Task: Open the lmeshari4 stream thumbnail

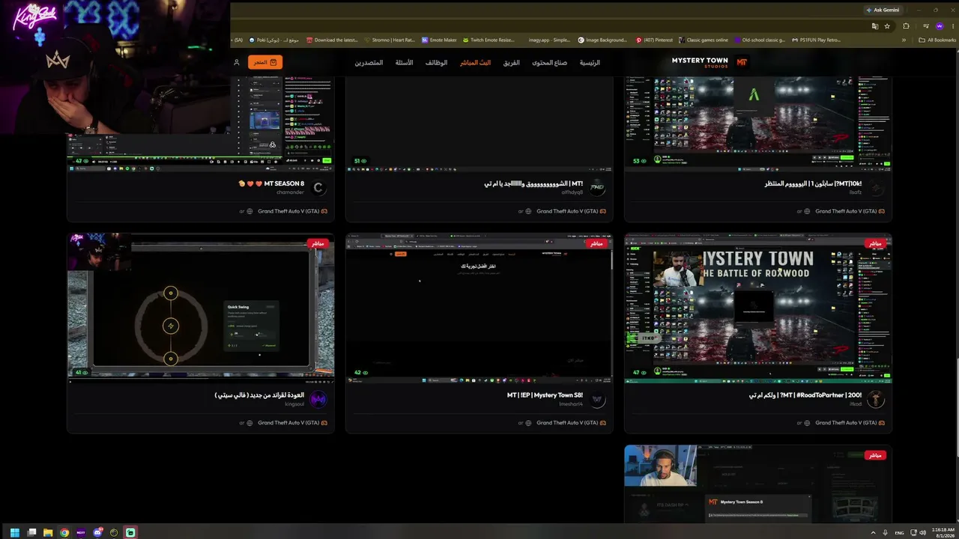Action: pos(479,308)
